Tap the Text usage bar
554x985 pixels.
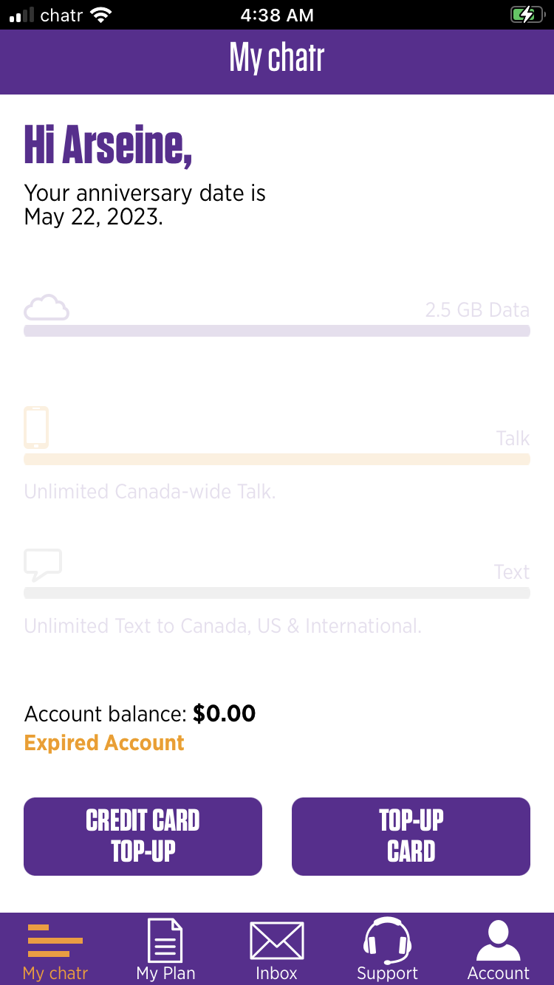click(277, 593)
